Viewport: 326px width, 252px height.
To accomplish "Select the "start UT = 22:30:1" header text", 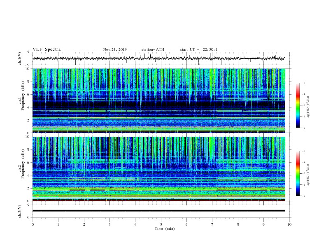I will 199,49.
